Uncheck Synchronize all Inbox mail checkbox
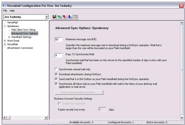The image size is (185, 125). pyautogui.click(x=56, y=84)
